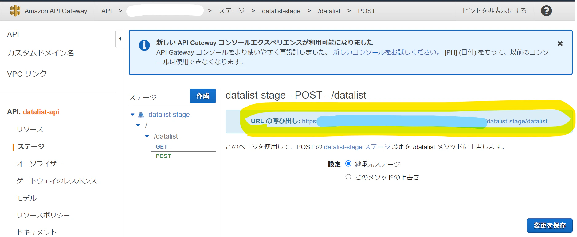
Task: Click /datalist in the breadcrumb
Action: click(x=329, y=11)
